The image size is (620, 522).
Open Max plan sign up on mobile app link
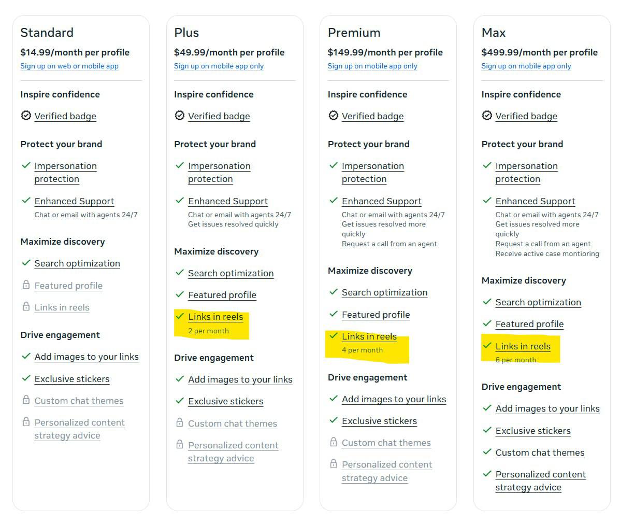point(526,66)
